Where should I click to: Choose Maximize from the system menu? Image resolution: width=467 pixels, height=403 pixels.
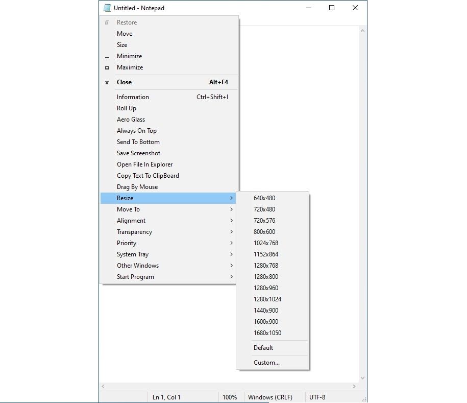point(169,67)
